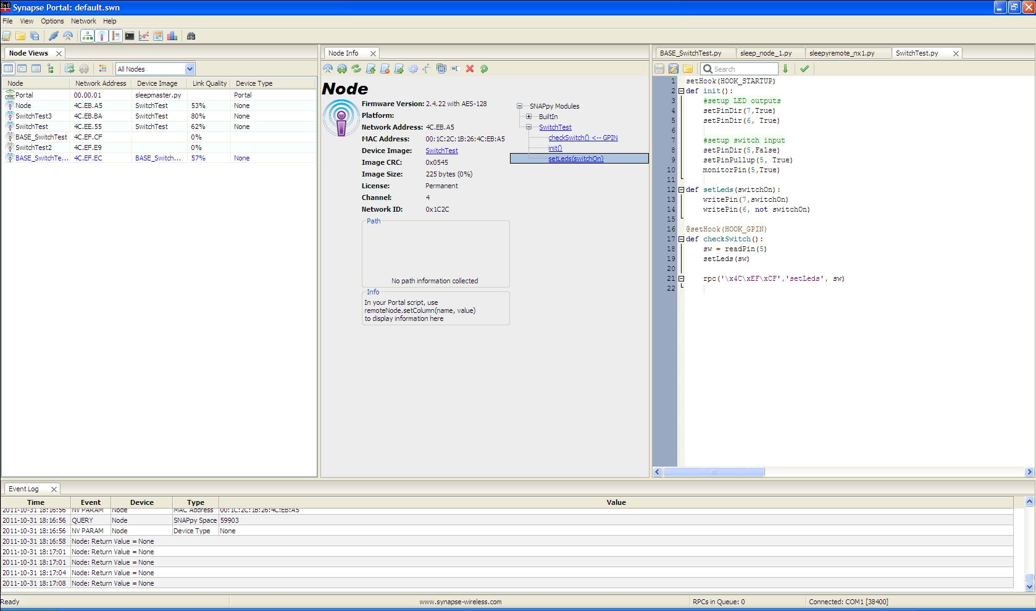This screenshot has height=611, width=1036.
Task: Switch Node Views to colored icon grid view
Action: click(22, 69)
